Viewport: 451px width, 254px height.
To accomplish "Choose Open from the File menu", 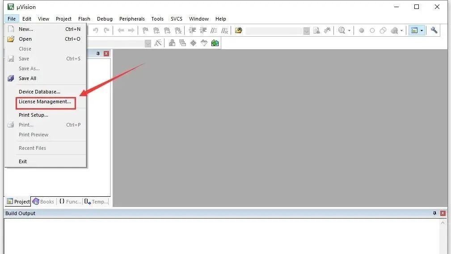I will pos(46,39).
